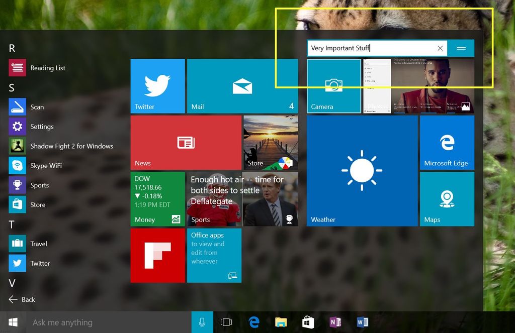The width and height of the screenshot is (515, 333).
Task: Open the tile group menu via hamburger icon
Action: click(x=461, y=48)
